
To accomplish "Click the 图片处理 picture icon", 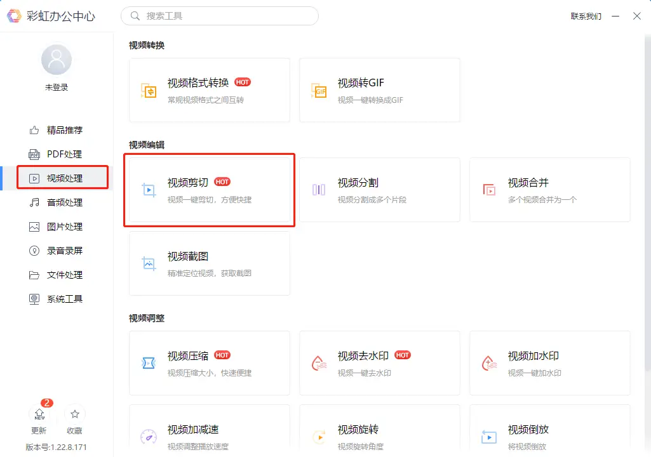I will (34, 227).
